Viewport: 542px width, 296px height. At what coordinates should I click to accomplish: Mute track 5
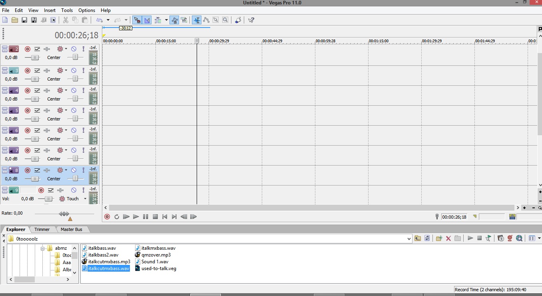coord(74,110)
